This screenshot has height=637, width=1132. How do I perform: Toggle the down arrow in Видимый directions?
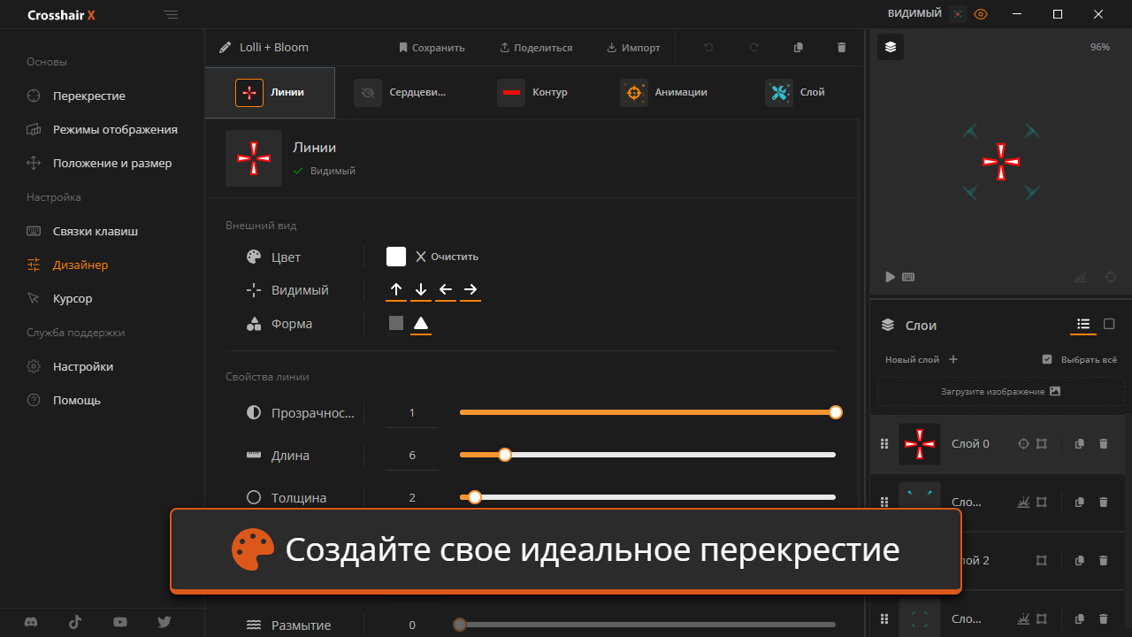coord(421,289)
